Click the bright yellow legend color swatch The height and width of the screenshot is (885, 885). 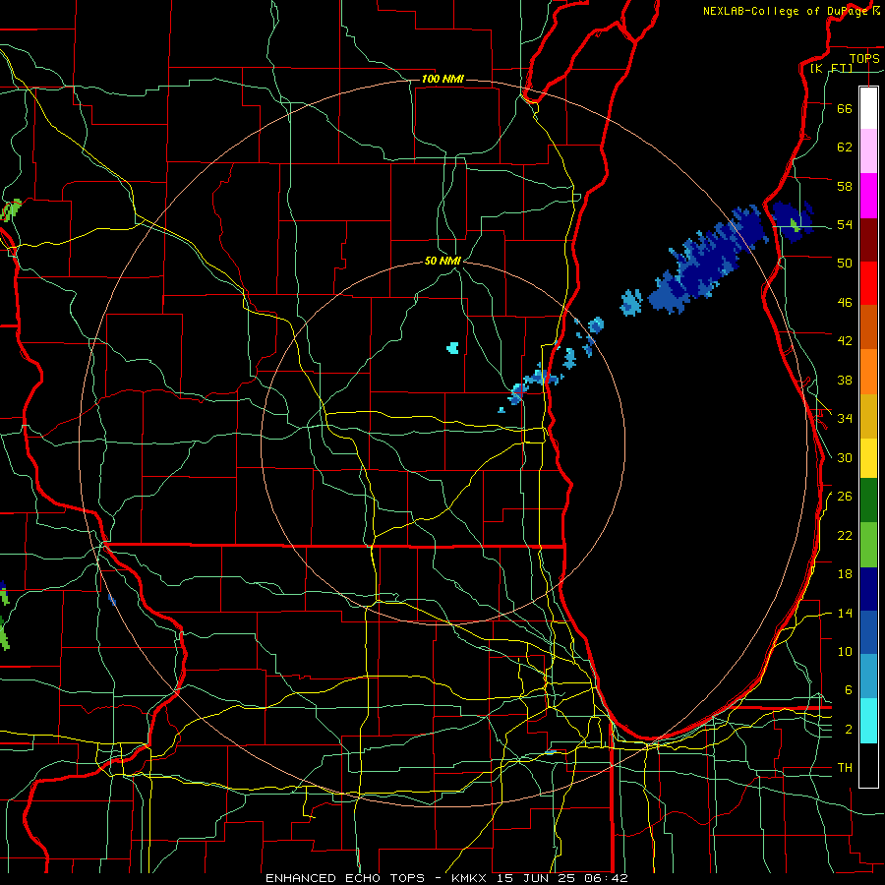[868, 458]
